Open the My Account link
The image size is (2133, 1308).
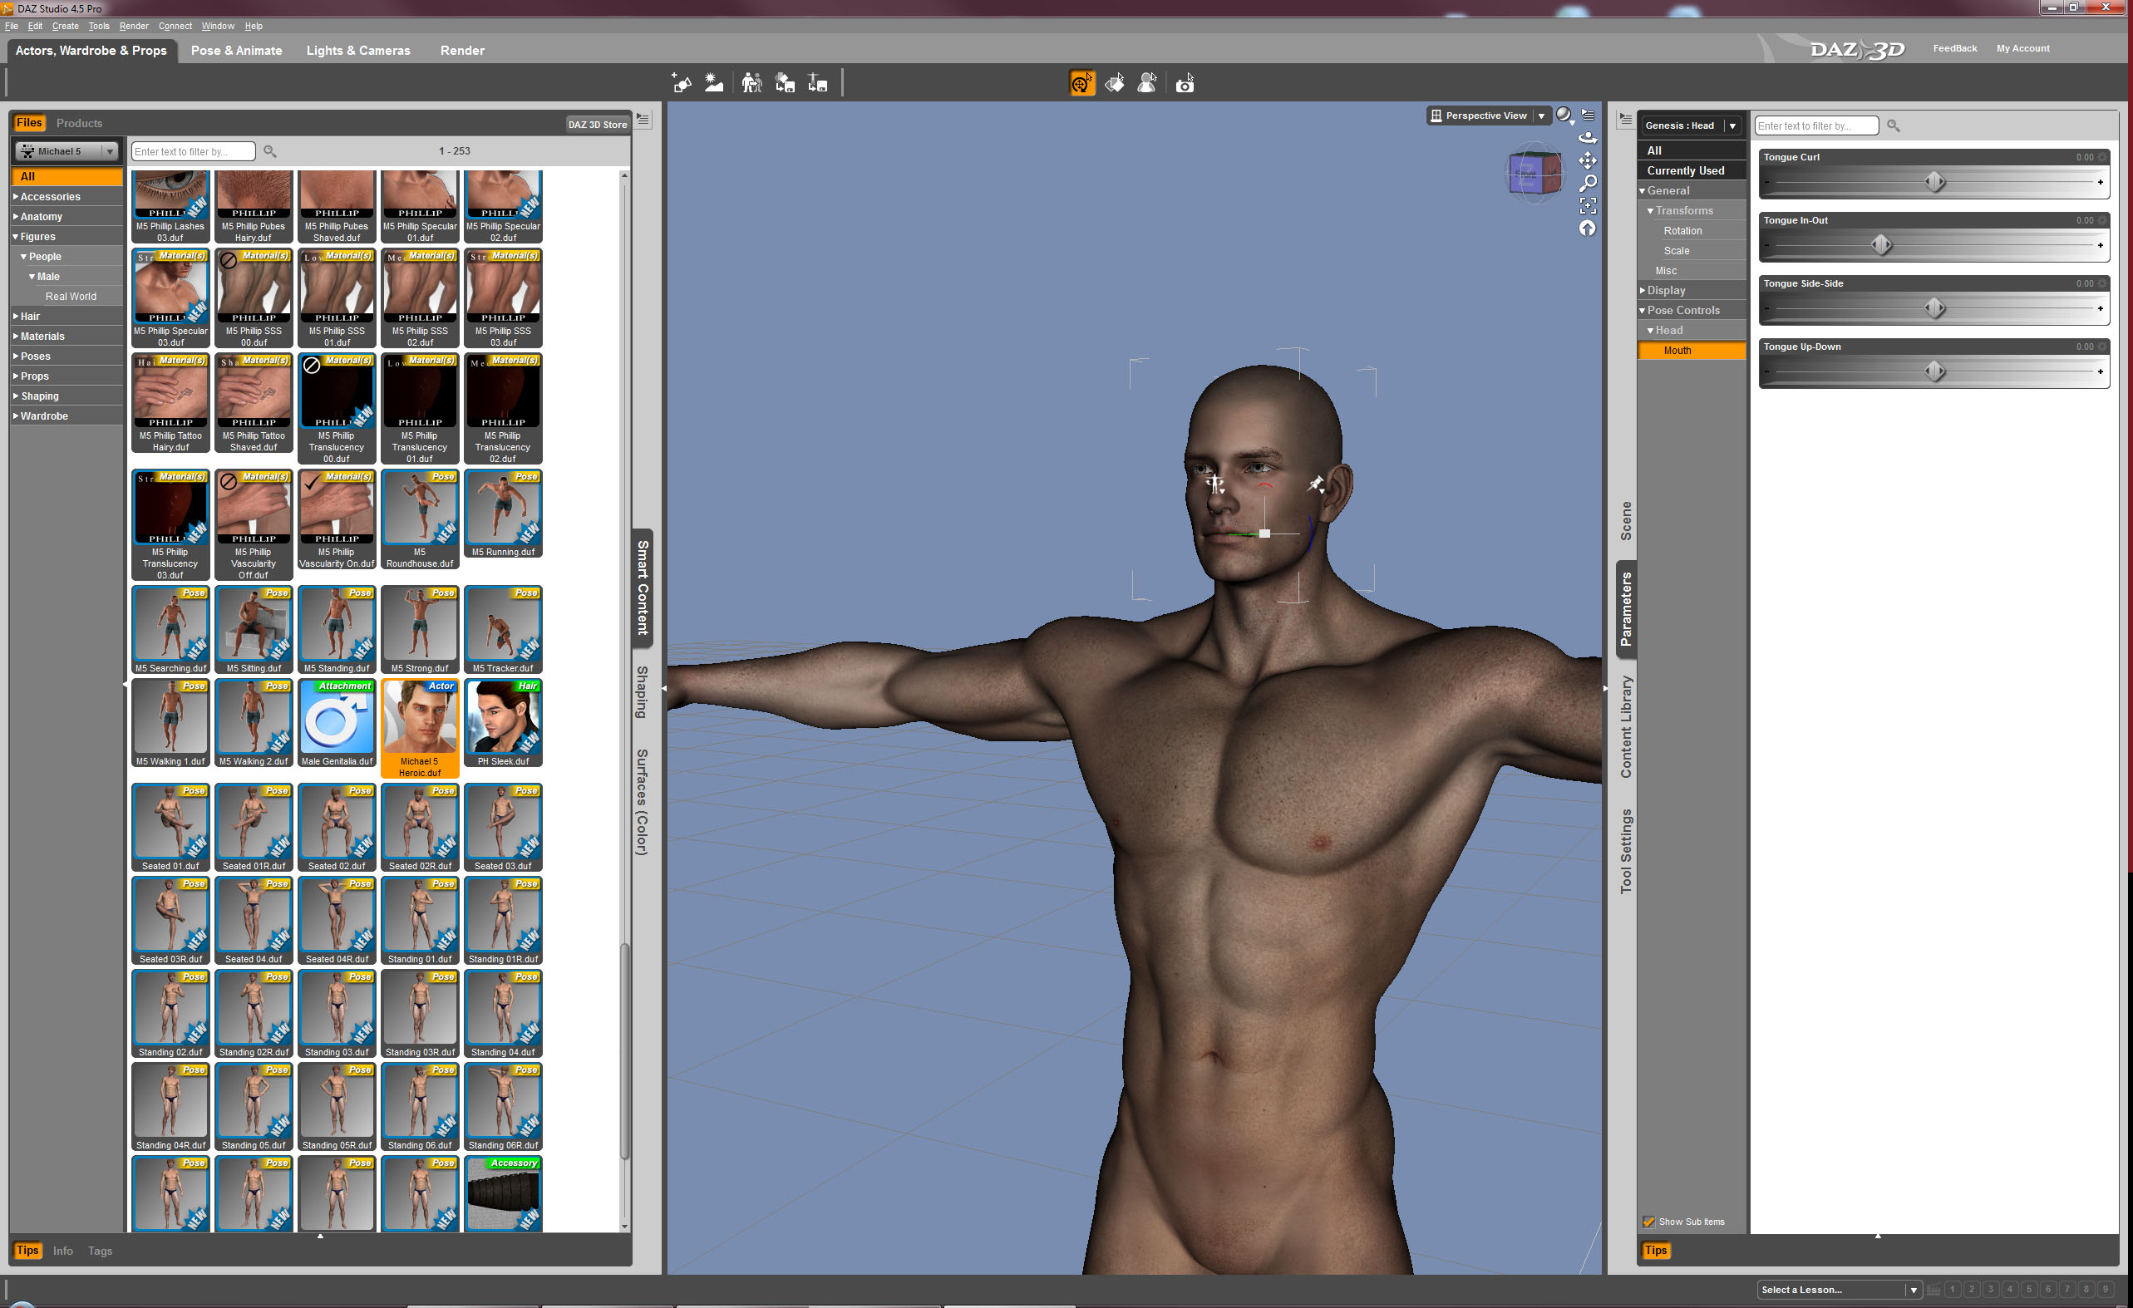(2022, 48)
